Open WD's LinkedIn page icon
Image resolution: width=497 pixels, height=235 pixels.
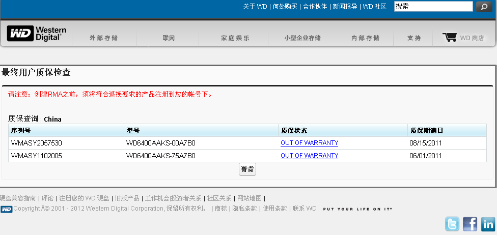(x=488, y=224)
